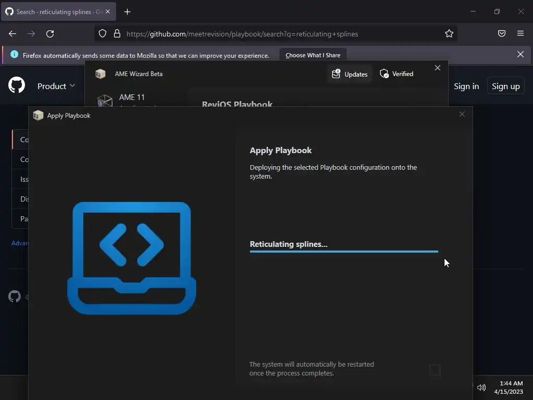533x400 pixels.
Task: Click the Sign up button
Action: [x=505, y=86]
